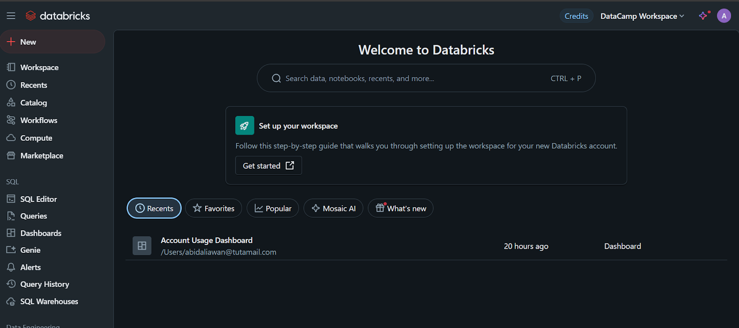739x328 pixels.
Task: Click the SQL section header in sidebar
Action: (12, 182)
